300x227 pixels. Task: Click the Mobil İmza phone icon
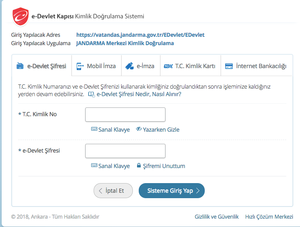(x=80, y=66)
